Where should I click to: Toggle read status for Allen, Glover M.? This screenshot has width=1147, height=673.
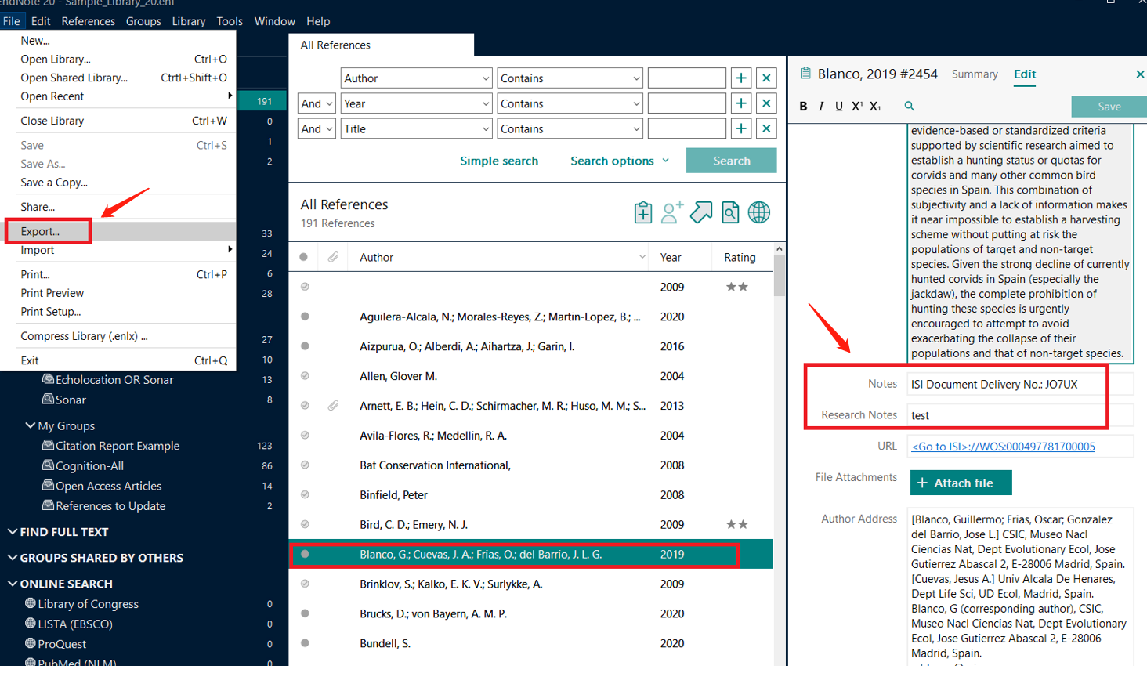(305, 376)
